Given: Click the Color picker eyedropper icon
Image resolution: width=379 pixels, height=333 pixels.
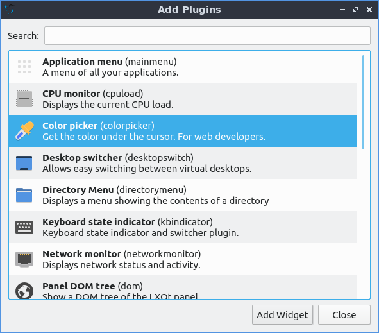Looking at the screenshot, I should click(x=24, y=131).
